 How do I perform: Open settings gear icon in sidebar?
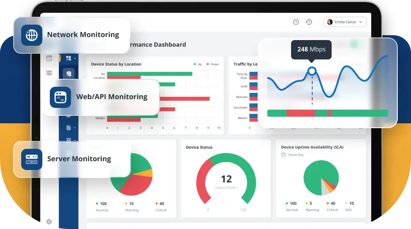(x=49, y=222)
